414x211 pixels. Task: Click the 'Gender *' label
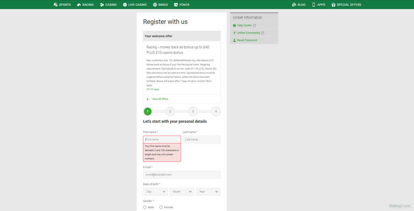pyautogui.click(x=148, y=201)
